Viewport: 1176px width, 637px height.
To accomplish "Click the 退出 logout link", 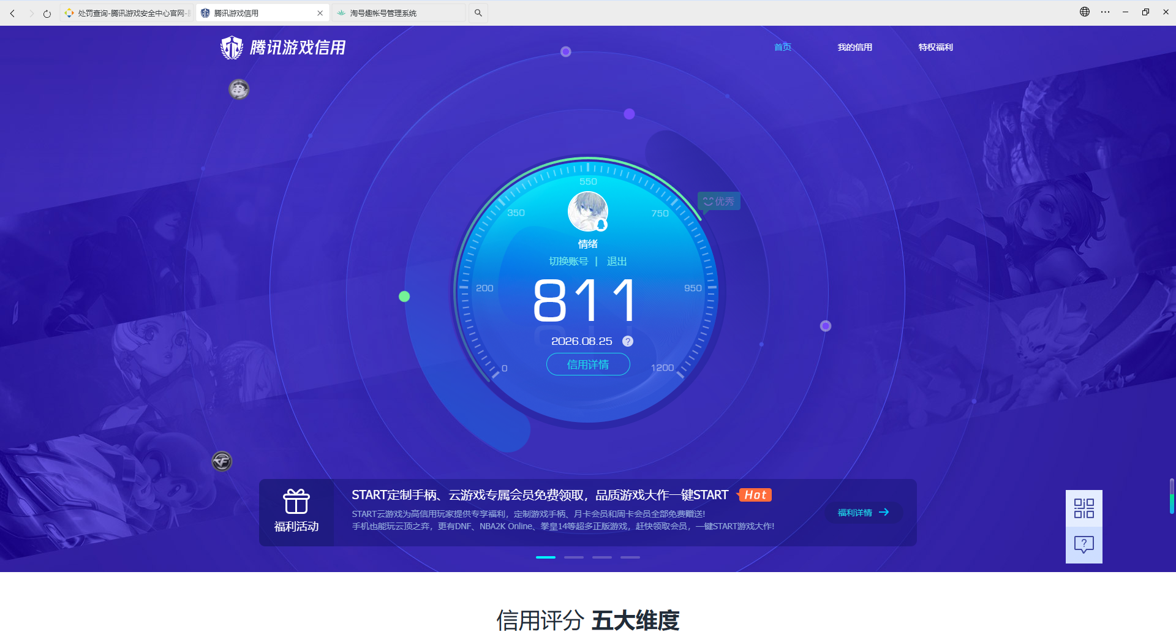I will 617,262.
